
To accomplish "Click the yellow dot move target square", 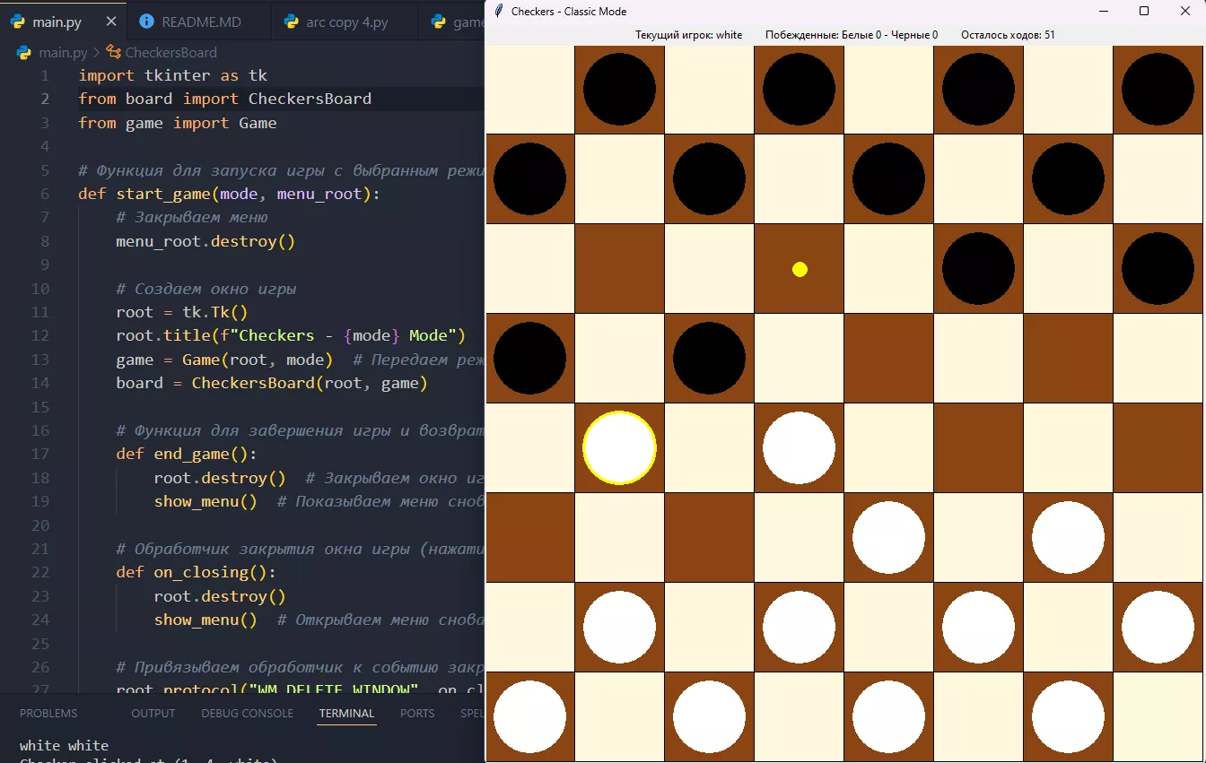I will (800, 269).
